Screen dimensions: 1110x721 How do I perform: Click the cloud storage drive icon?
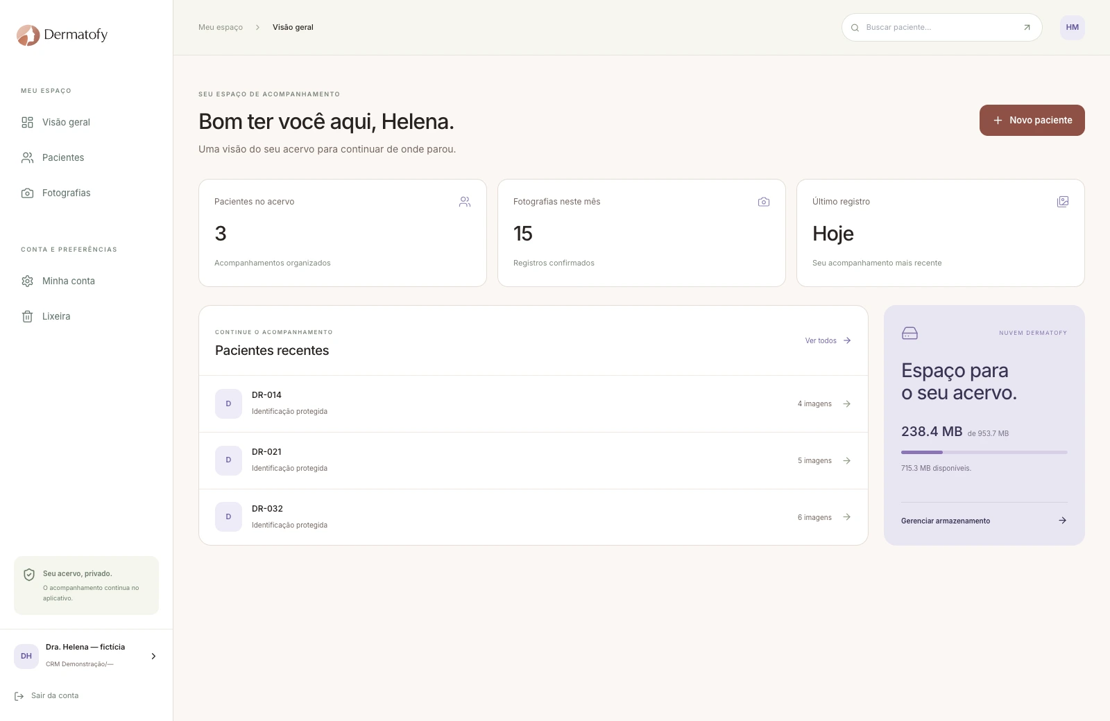click(x=910, y=333)
